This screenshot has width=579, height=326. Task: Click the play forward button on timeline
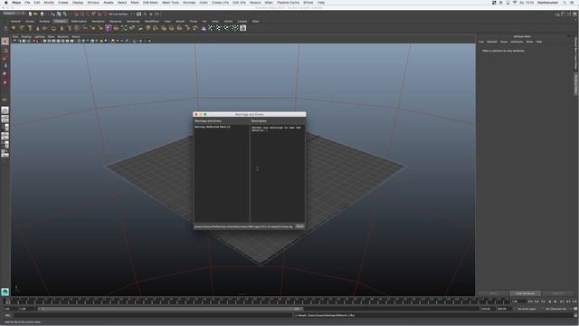[x=555, y=302]
